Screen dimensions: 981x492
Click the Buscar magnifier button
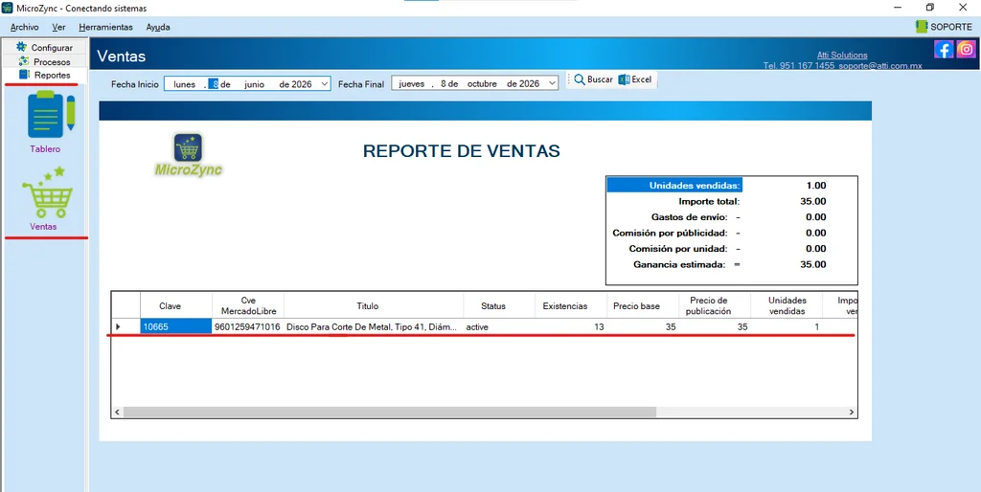[x=593, y=79]
